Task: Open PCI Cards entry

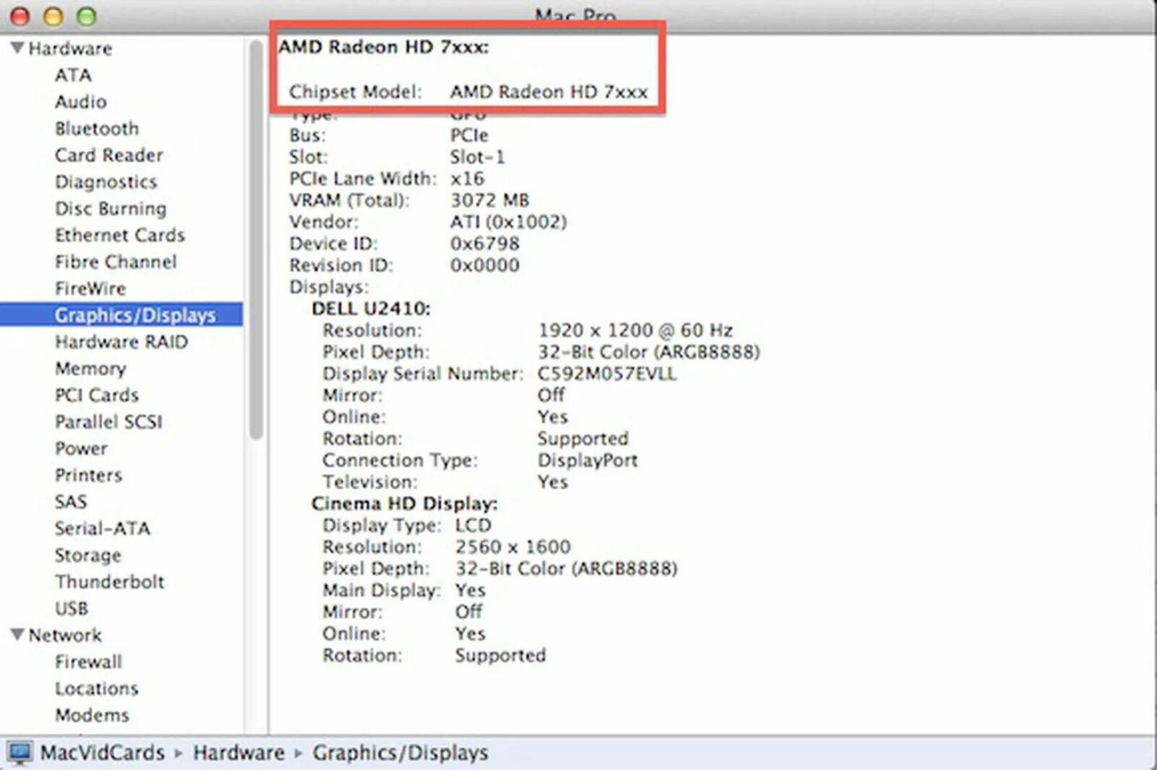Action: coord(97,395)
